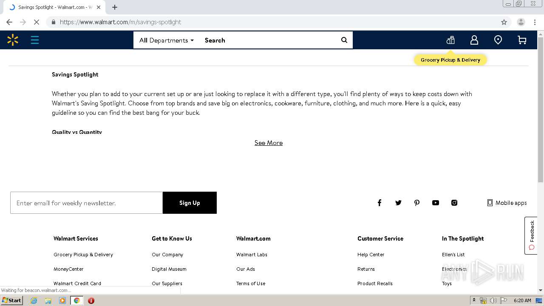
Task: Open the red Opera taskbar icon
Action: click(91, 300)
